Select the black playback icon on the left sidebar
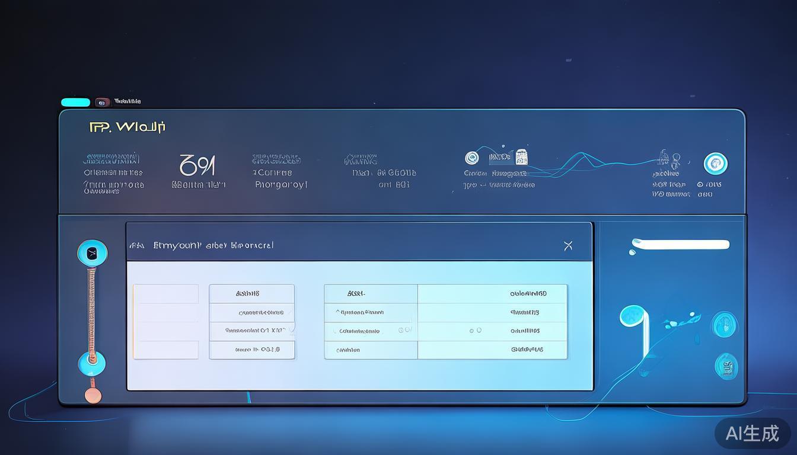Screen dimensions: 797x455 click(x=92, y=252)
